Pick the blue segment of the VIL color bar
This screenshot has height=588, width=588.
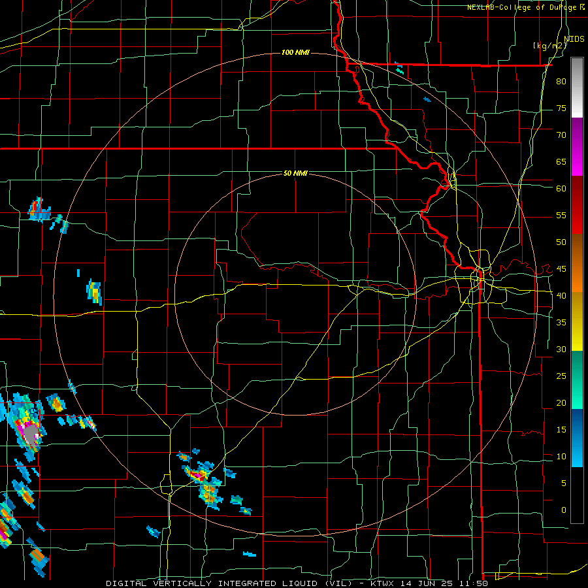click(x=577, y=438)
